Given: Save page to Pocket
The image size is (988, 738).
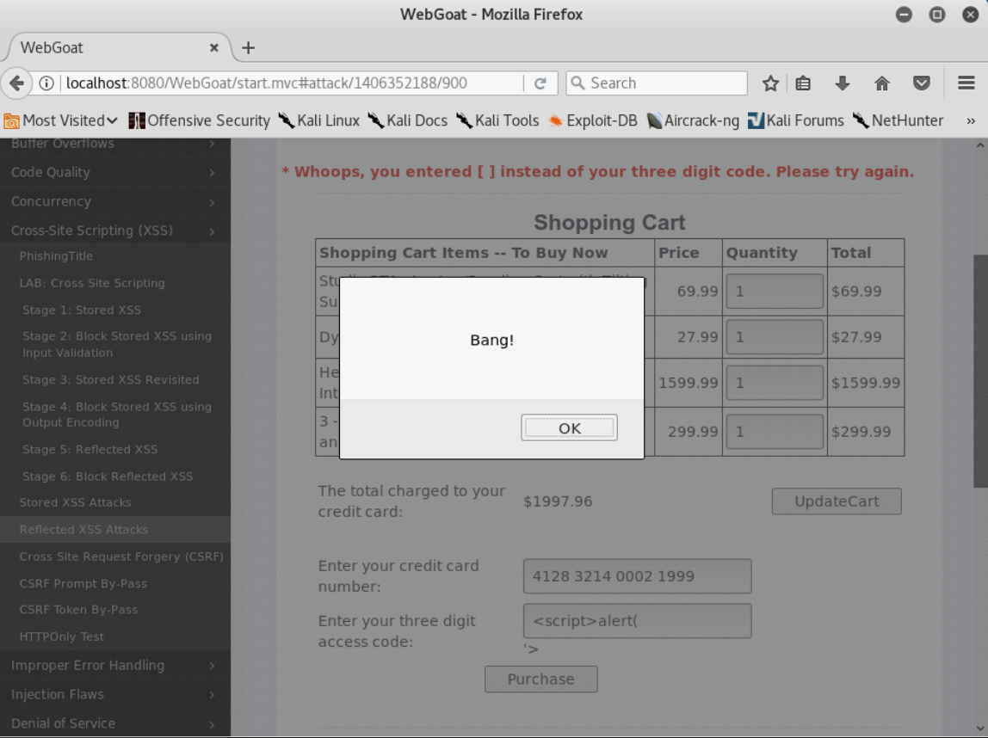Looking at the screenshot, I should point(921,83).
